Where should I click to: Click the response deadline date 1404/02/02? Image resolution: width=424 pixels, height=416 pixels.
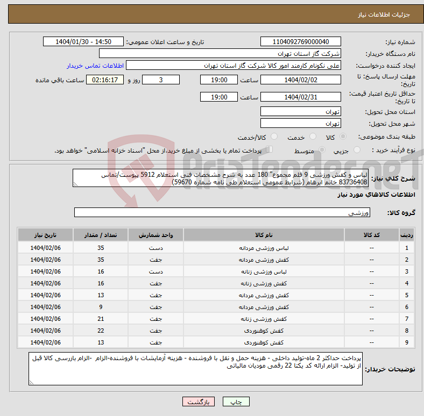click(x=300, y=80)
